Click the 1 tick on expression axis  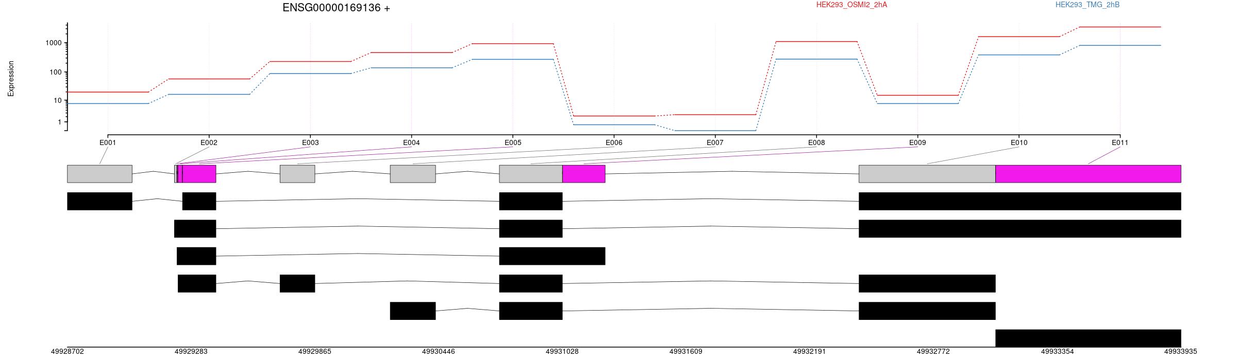(59, 122)
